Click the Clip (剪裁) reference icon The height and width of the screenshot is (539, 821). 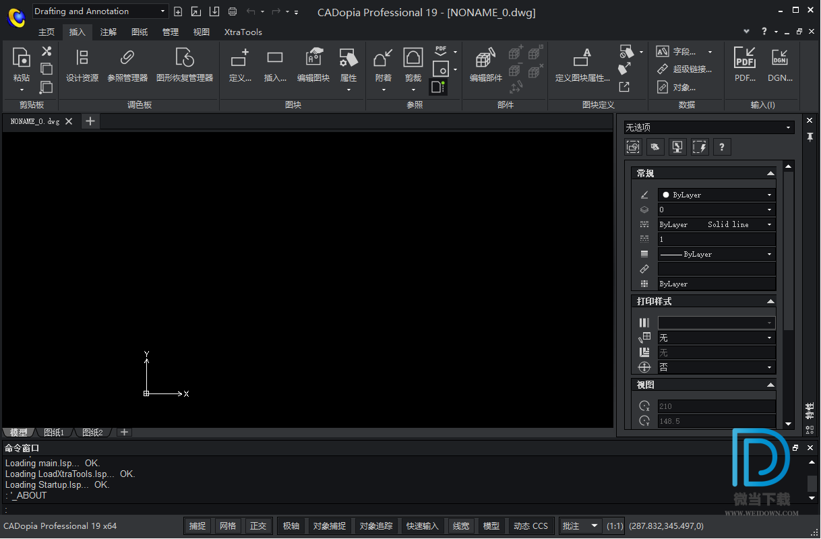coord(413,58)
